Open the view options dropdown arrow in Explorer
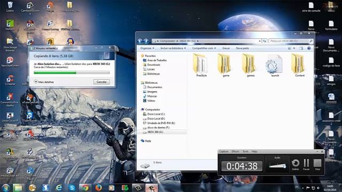This screenshot has width=342, height=192. (x=294, y=49)
